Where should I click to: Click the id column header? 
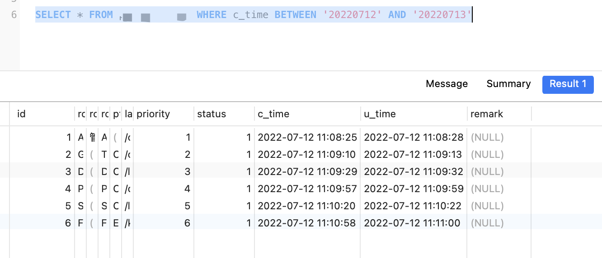point(21,114)
